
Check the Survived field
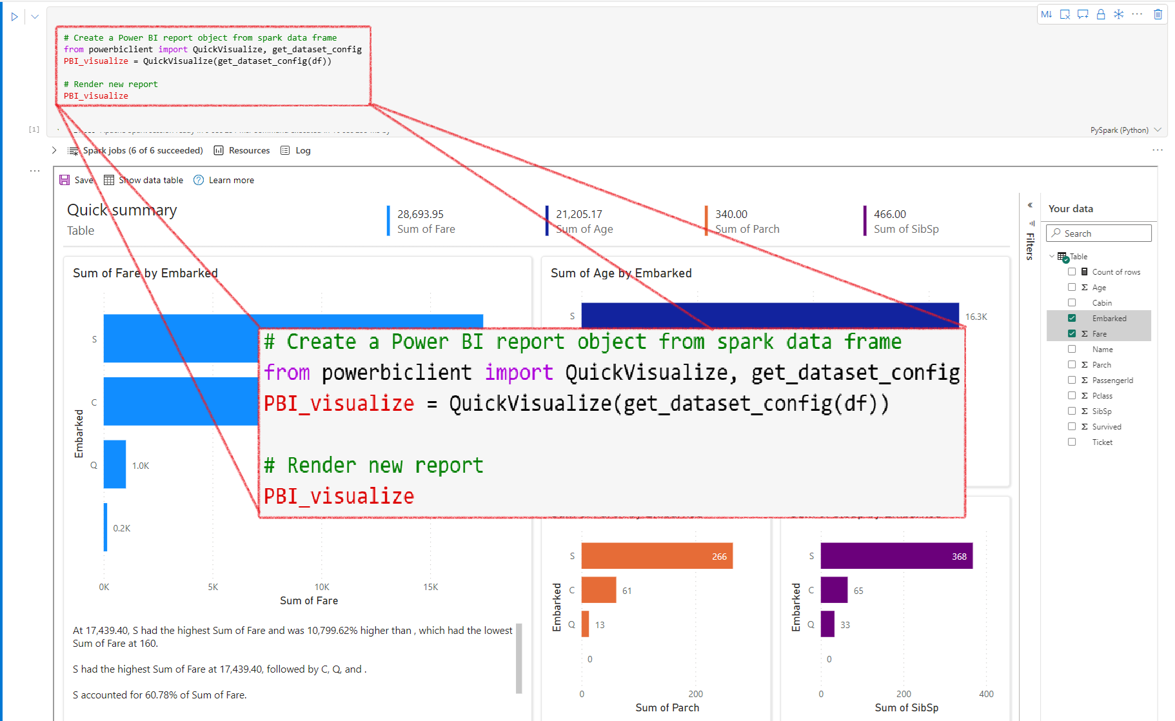[x=1072, y=426]
